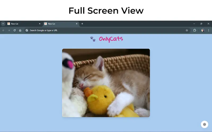
Task: Close the second New Cat tab
Action: click(x=77, y=24)
